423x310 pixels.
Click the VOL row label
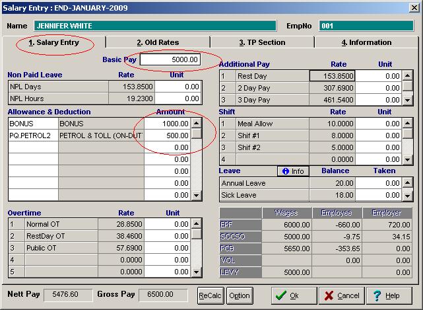(240, 260)
